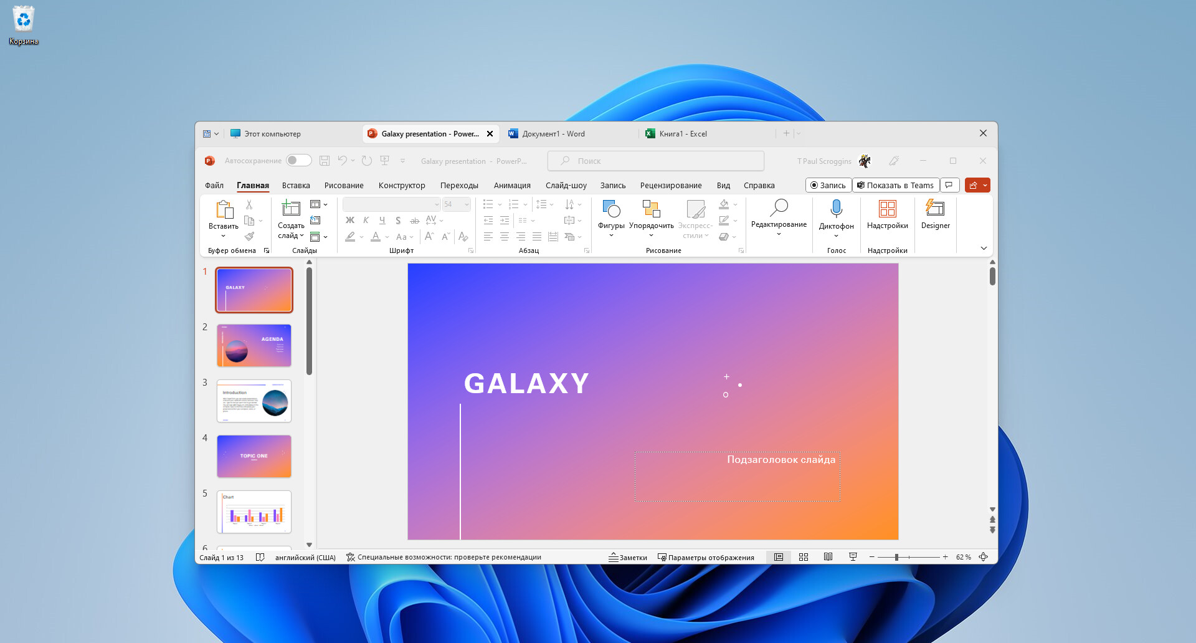Click the zoom slider in status bar
This screenshot has height=643, width=1196.
(897, 557)
